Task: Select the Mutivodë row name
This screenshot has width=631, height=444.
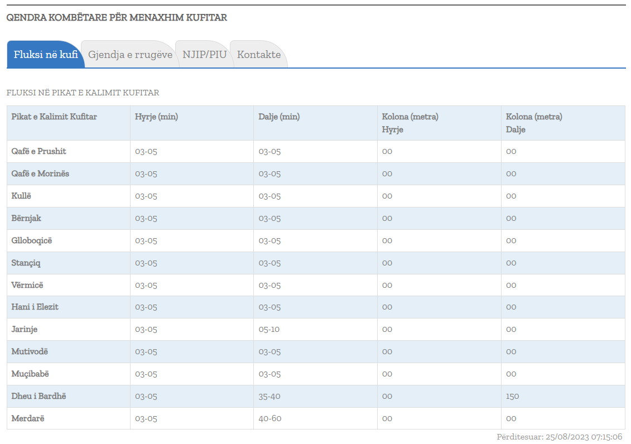Action: click(x=30, y=351)
